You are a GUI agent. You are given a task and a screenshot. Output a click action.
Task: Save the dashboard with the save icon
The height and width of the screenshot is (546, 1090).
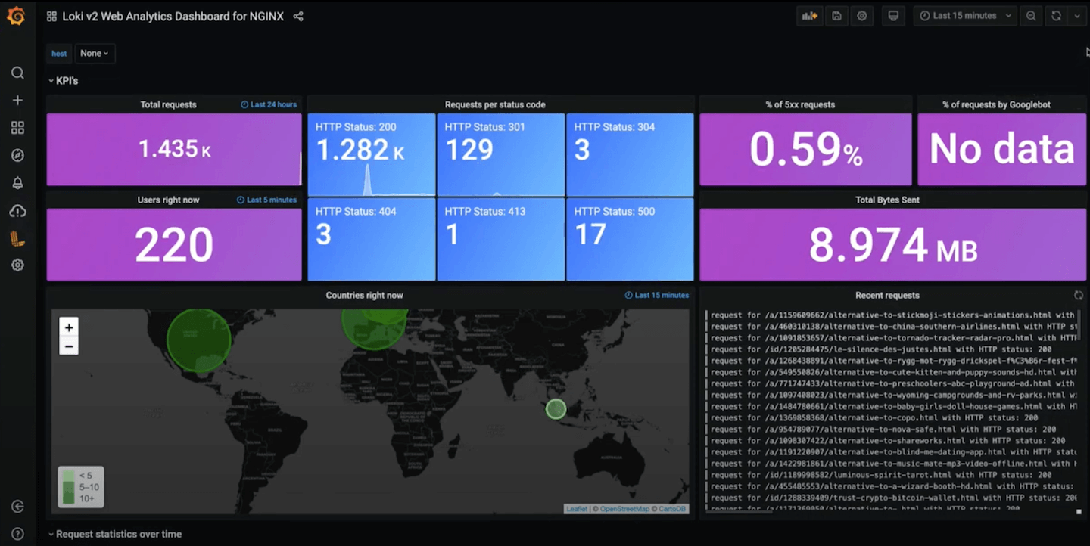[836, 15]
